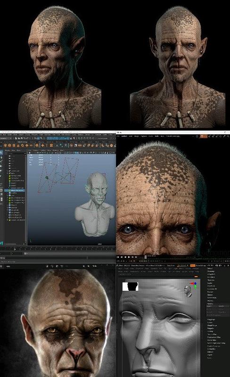
Task: Expand the Subtool palette in ZBrush
Action: pos(210,268)
